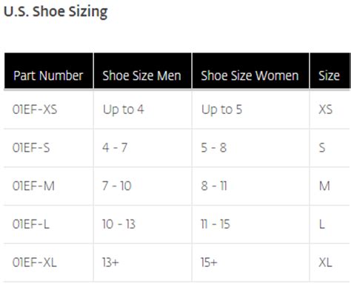Click the women's 5 - 8 cell
351x284 pixels.
250,148
